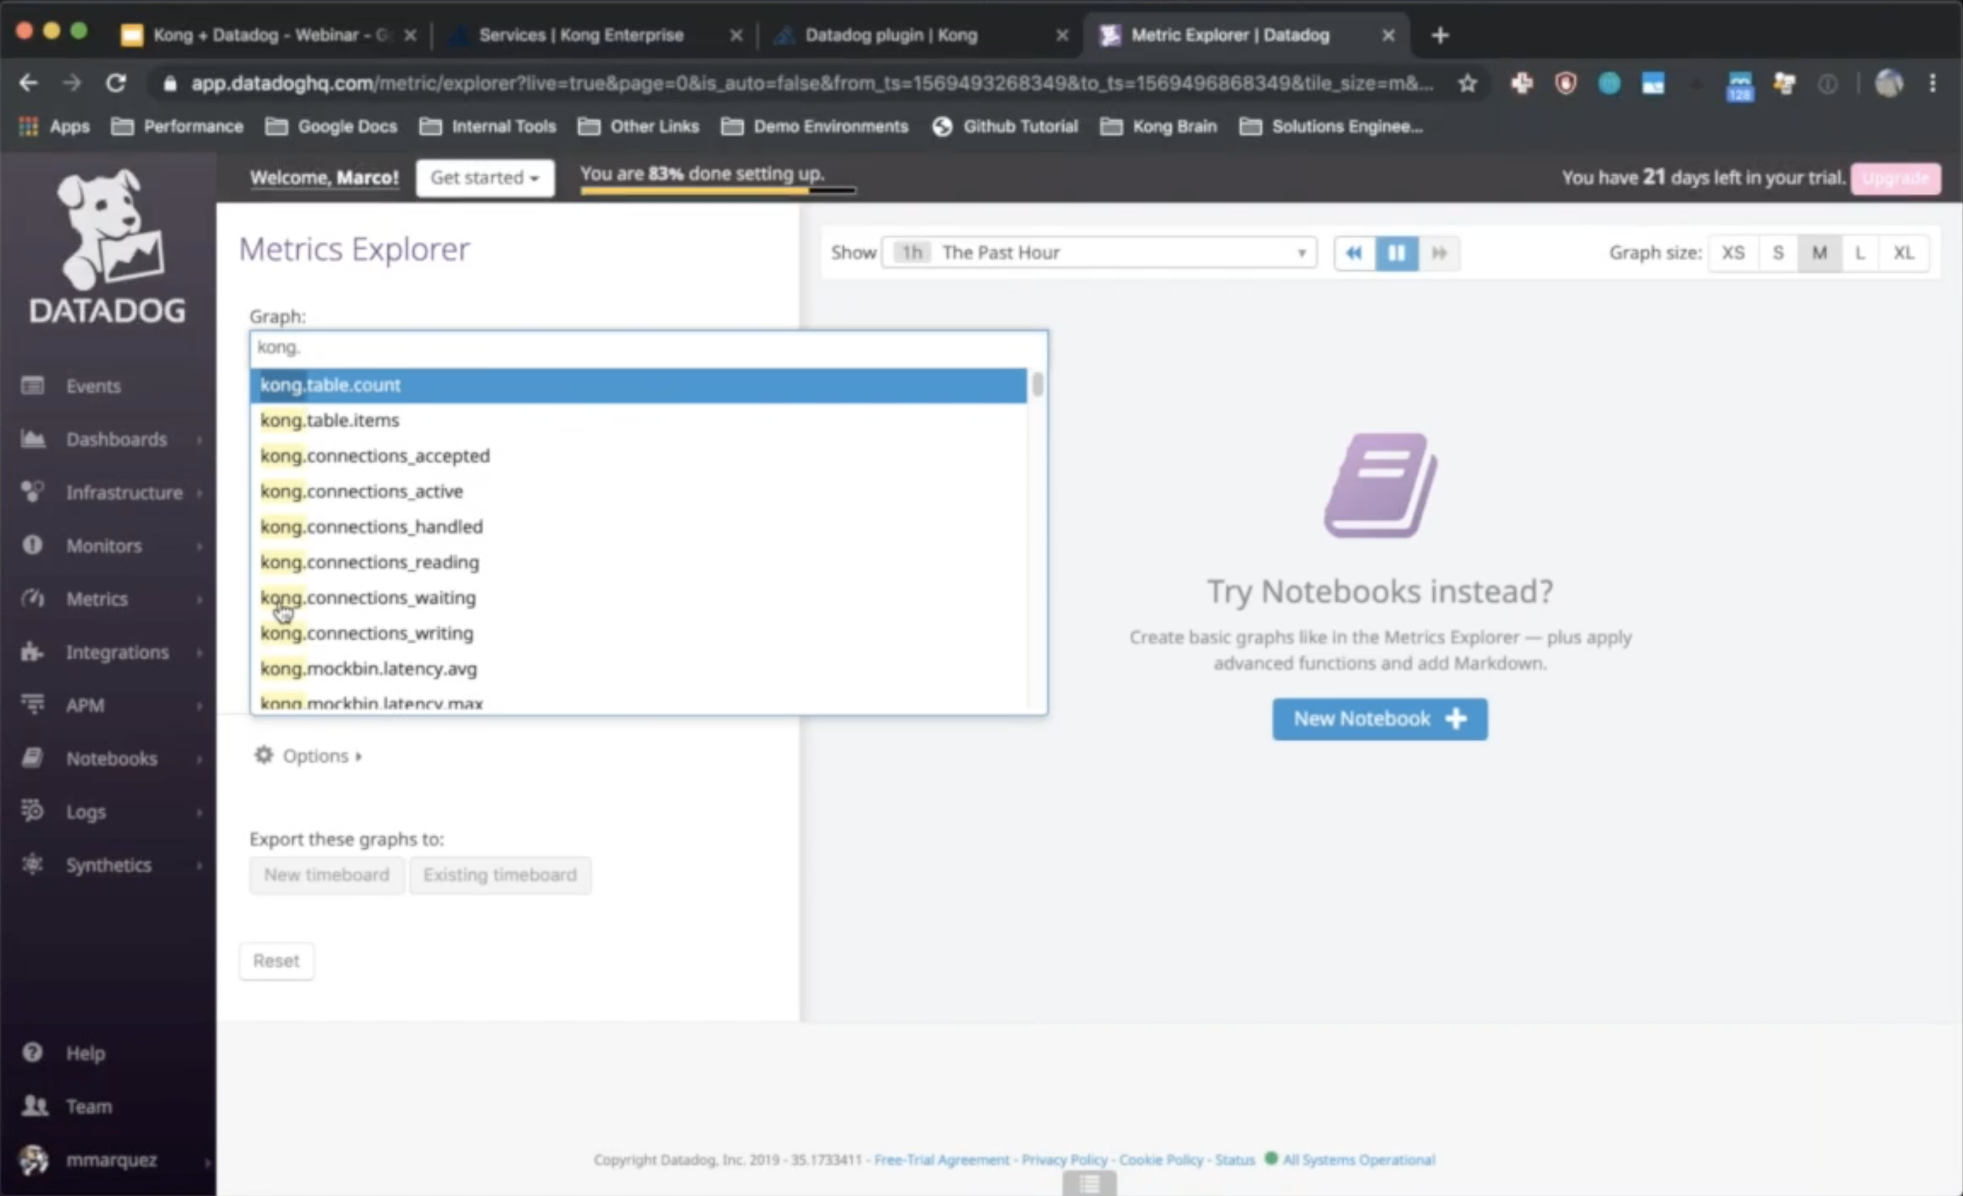Click the setup progress bar

pos(718,190)
